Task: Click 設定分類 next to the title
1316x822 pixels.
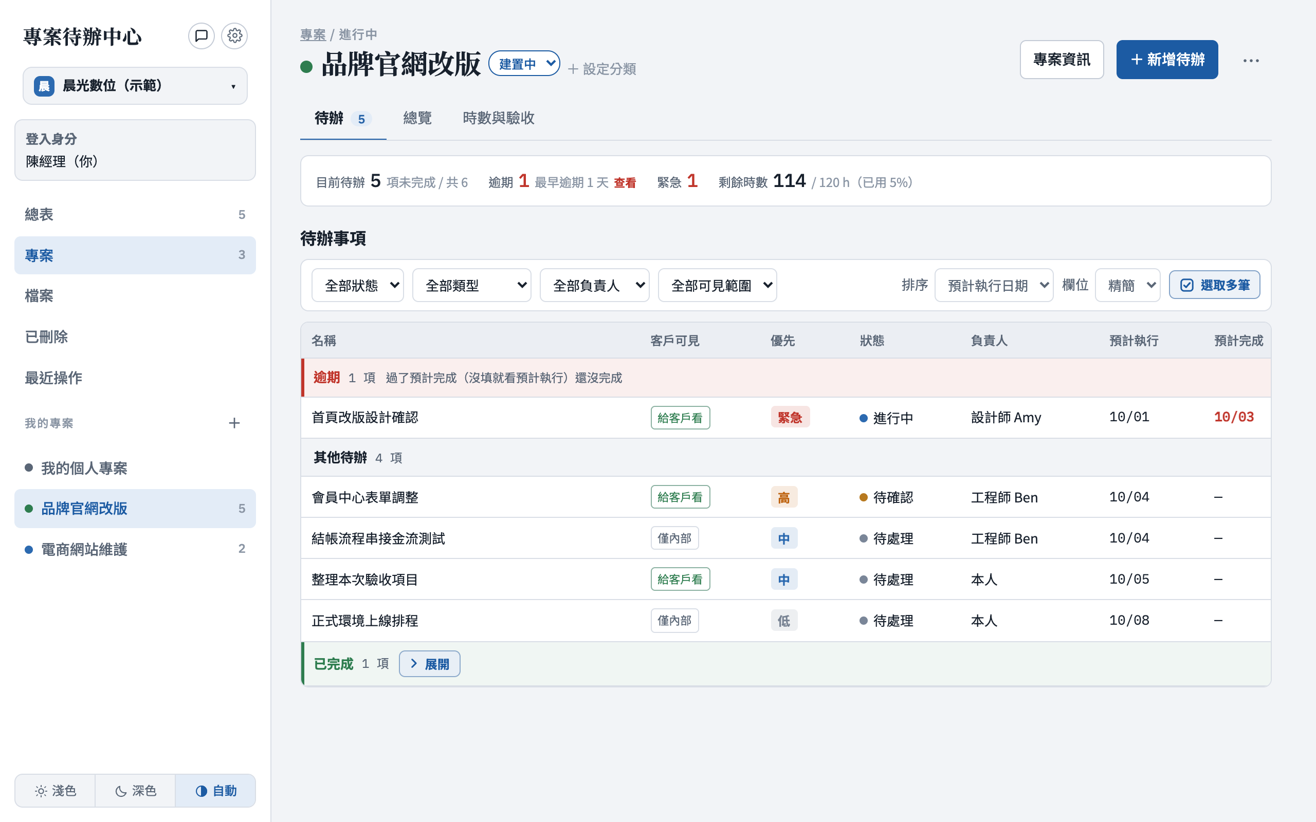Action: point(601,69)
